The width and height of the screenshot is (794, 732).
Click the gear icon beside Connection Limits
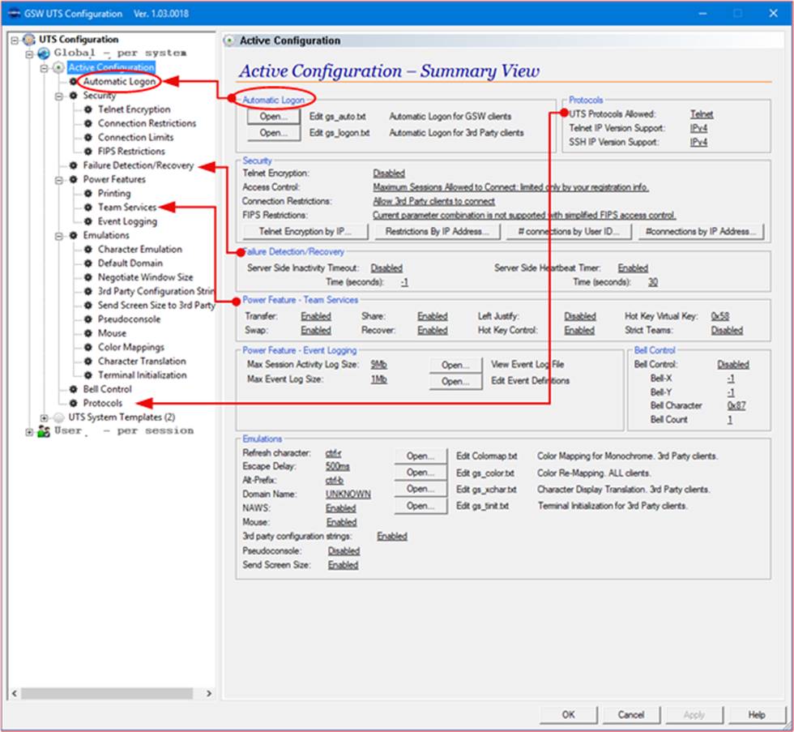[88, 137]
